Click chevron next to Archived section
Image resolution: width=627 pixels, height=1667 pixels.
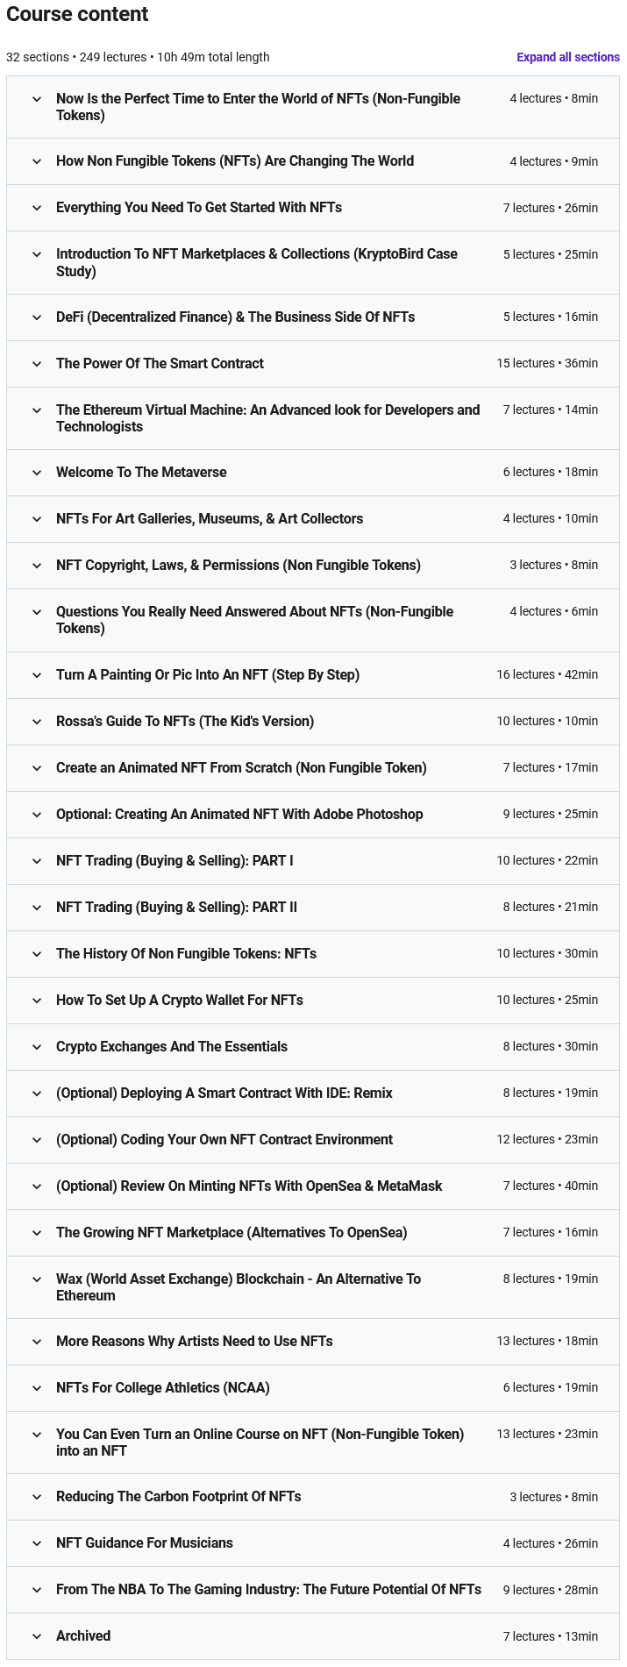(37, 1636)
